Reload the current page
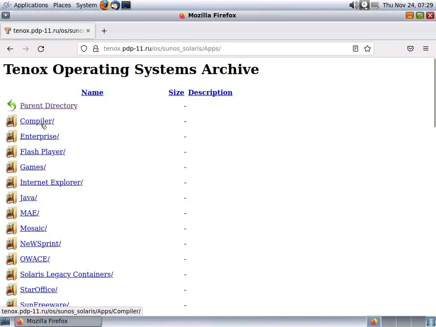Screen dimensions: 436x327 click(41, 49)
